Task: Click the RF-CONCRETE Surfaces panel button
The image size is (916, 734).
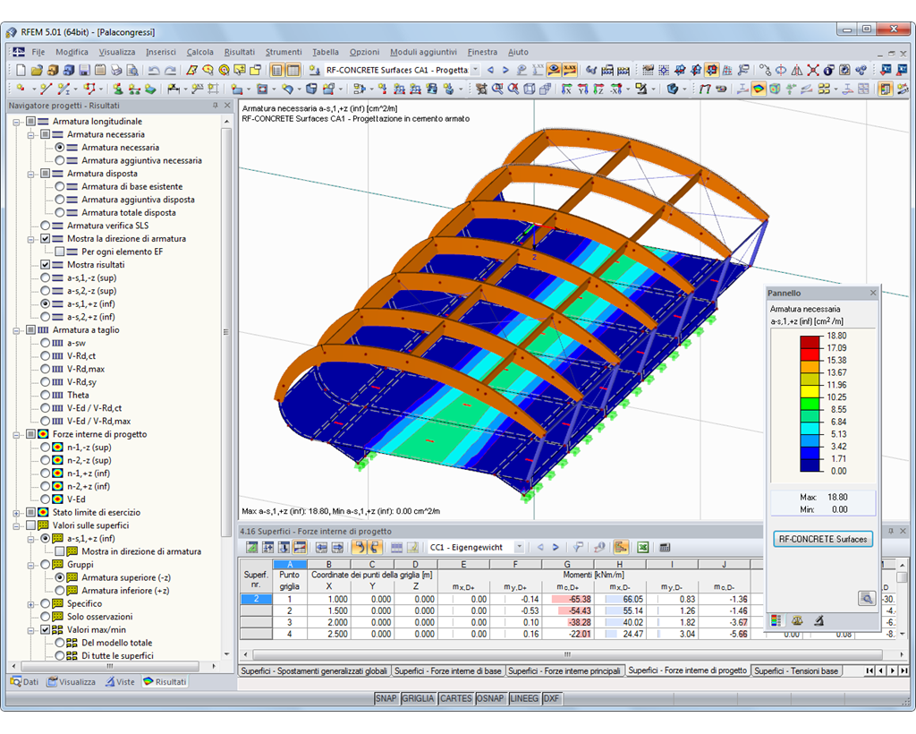Action: point(820,539)
